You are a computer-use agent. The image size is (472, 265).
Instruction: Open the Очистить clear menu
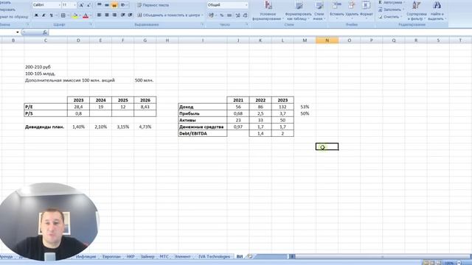390,17
